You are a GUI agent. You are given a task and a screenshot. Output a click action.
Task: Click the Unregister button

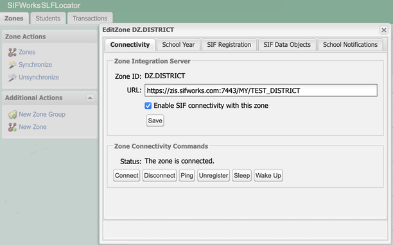(x=214, y=176)
